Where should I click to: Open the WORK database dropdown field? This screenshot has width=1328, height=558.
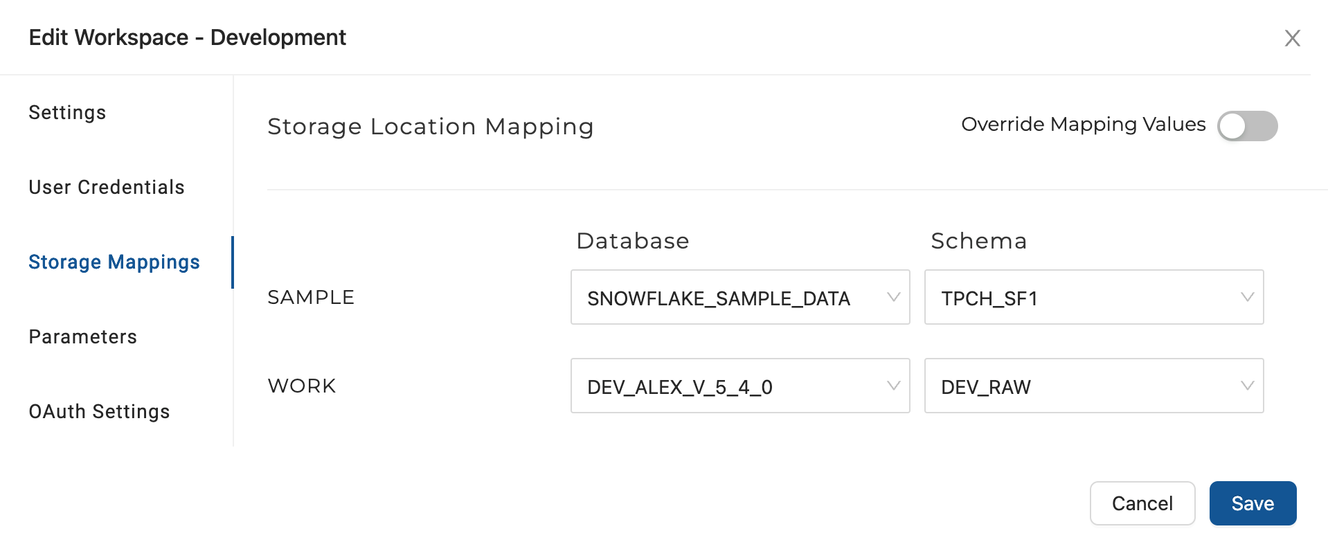coord(727,386)
